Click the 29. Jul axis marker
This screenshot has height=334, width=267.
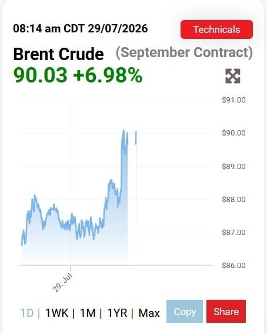[x=62, y=283]
